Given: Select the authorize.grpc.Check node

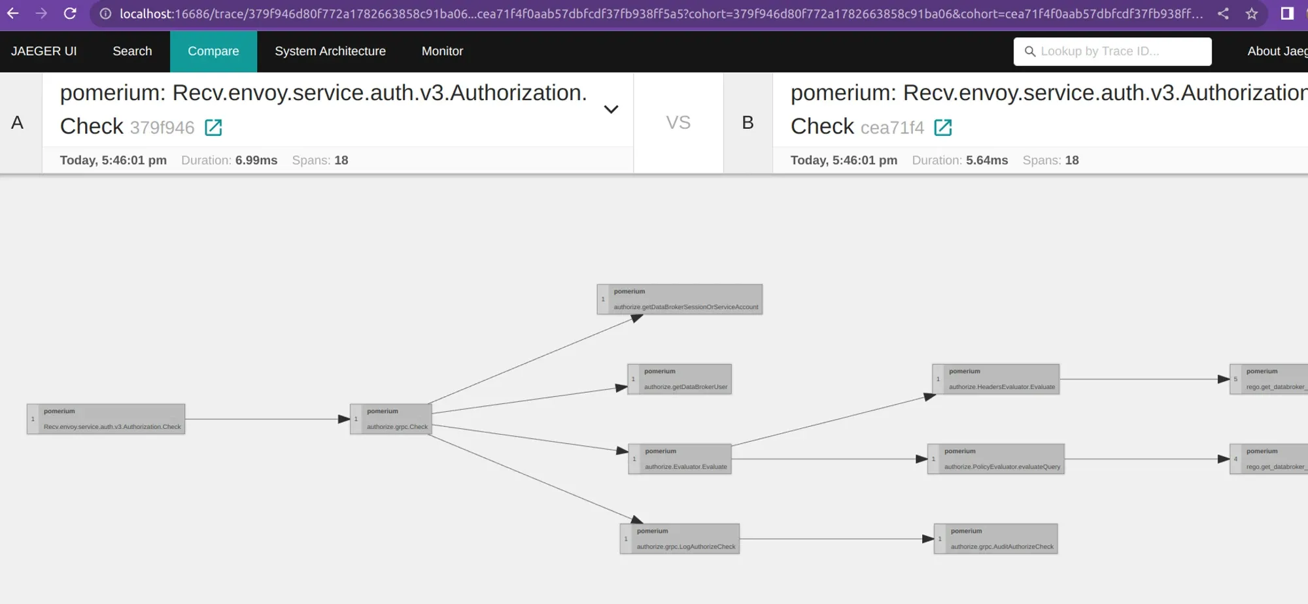Looking at the screenshot, I should [x=391, y=419].
